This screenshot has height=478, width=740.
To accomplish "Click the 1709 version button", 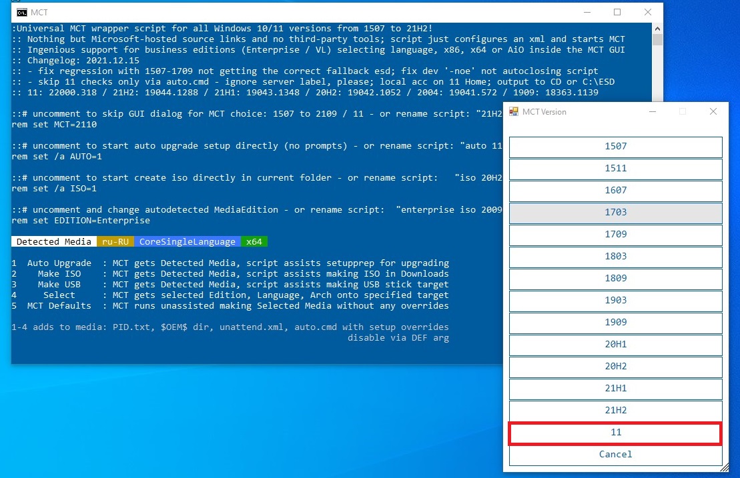I will click(x=615, y=235).
